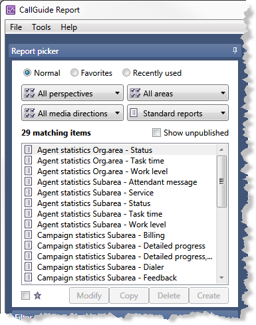Select the Favorites radio button

pyautogui.click(x=74, y=72)
